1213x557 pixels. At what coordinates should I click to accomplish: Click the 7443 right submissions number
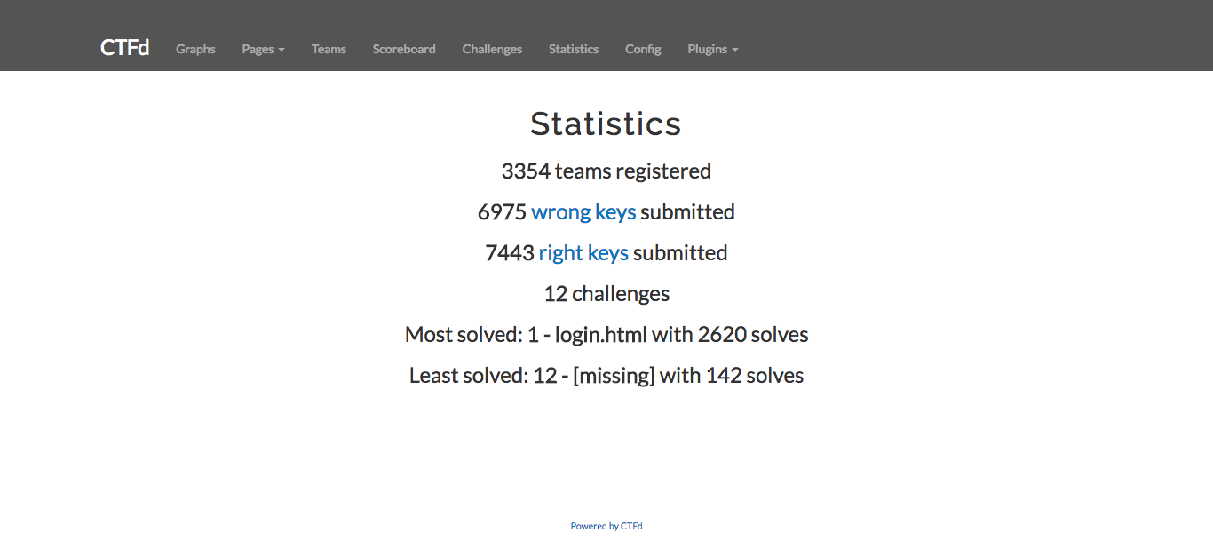[509, 253]
